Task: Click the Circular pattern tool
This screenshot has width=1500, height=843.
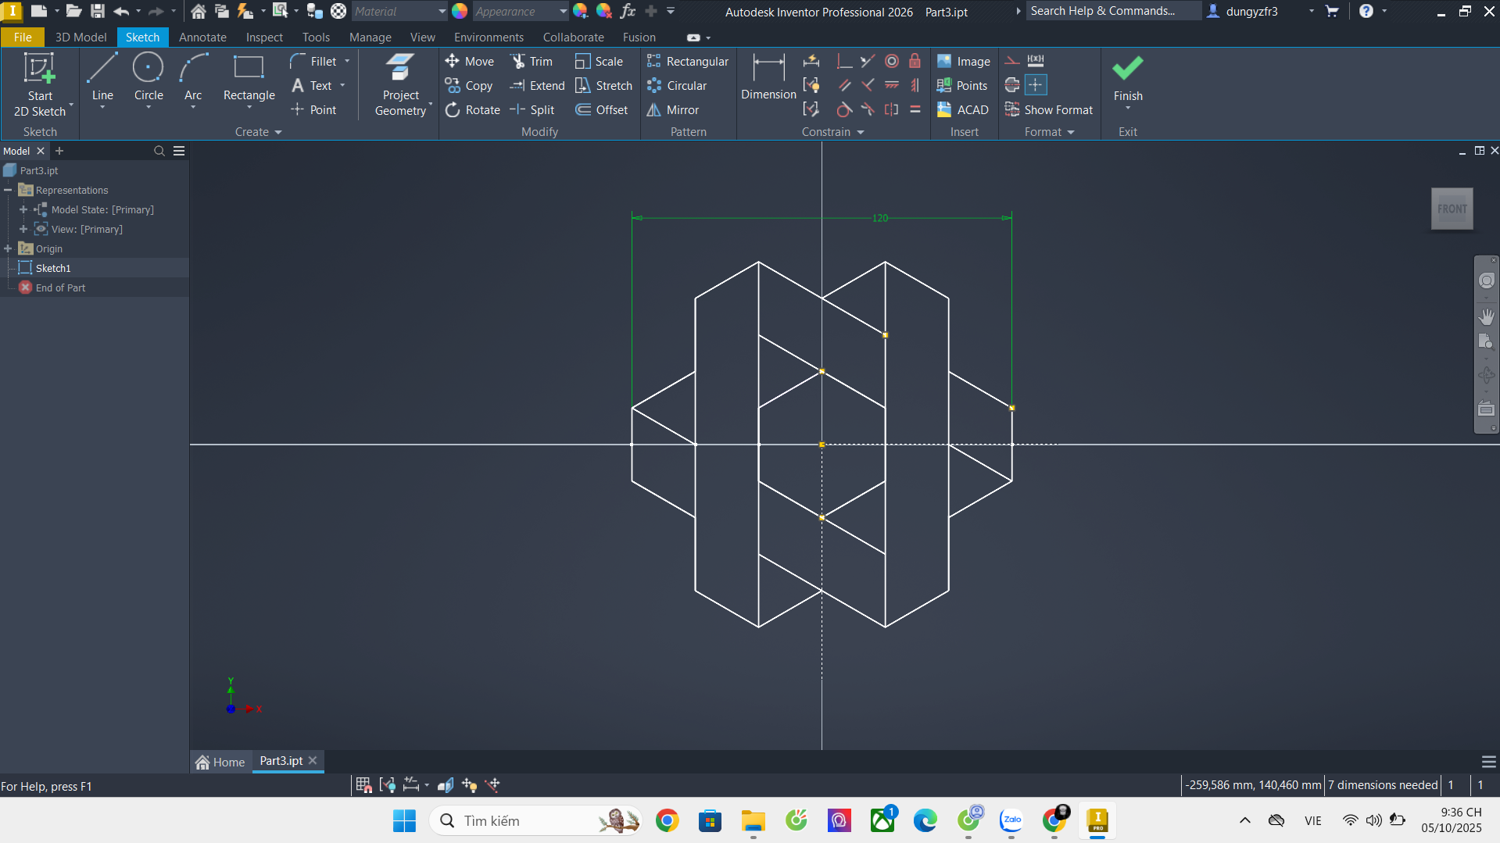Action: (677, 86)
